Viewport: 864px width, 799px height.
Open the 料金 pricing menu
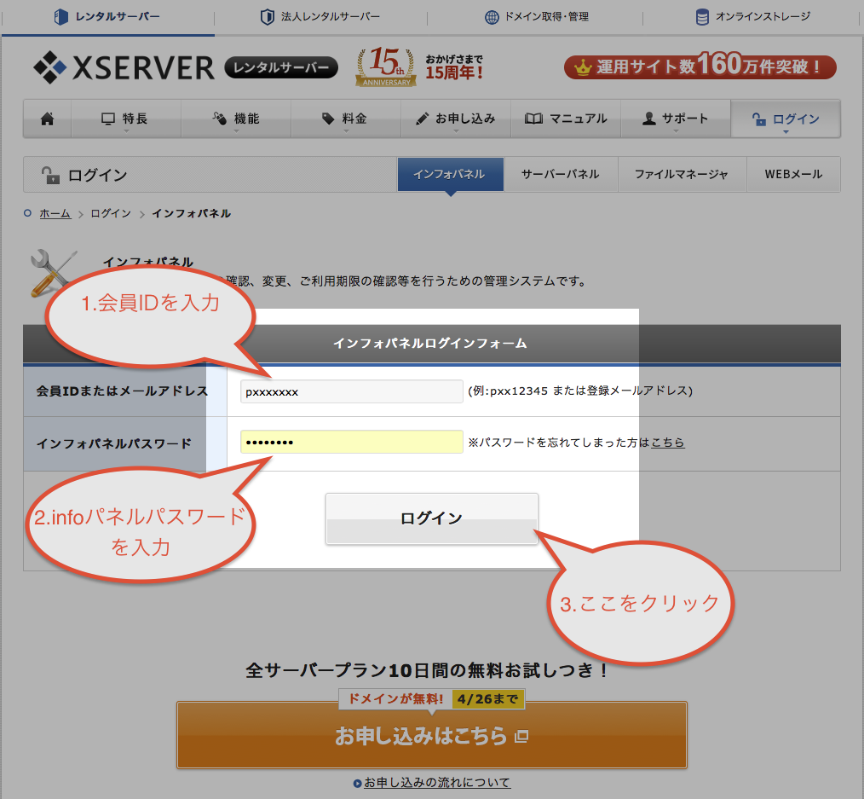345,119
